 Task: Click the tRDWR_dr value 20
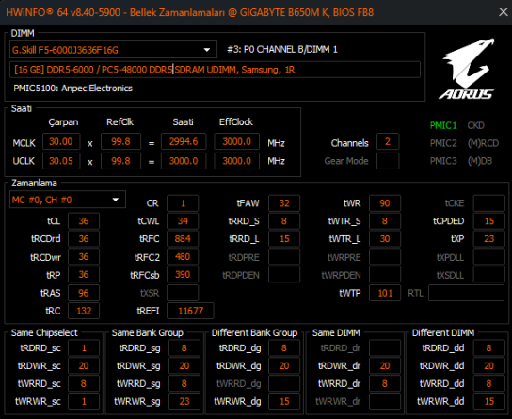coord(385,365)
